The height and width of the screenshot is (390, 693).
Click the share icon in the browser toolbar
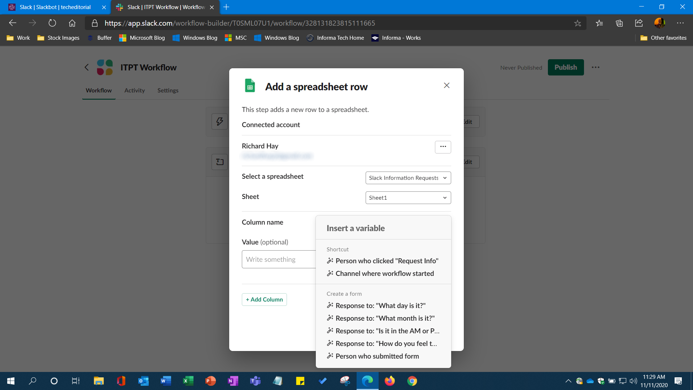[639, 23]
